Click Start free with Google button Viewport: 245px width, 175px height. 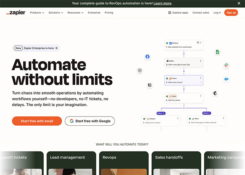pos(90,121)
